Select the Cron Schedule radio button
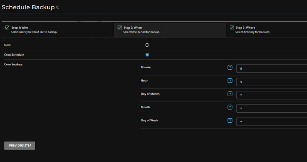Screen dimensions: 307x162 point(147,55)
